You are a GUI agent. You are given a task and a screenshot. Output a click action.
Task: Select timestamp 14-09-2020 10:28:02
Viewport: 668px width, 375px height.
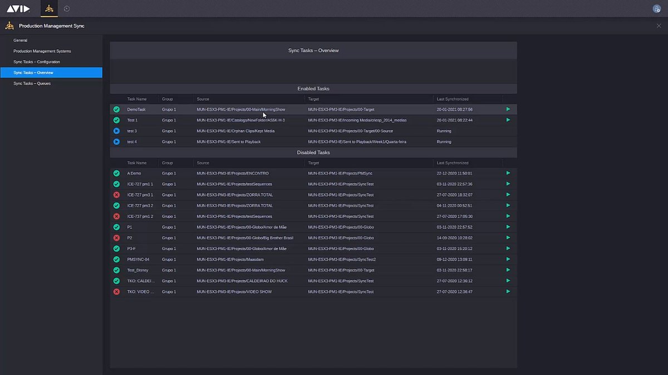click(455, 238)
